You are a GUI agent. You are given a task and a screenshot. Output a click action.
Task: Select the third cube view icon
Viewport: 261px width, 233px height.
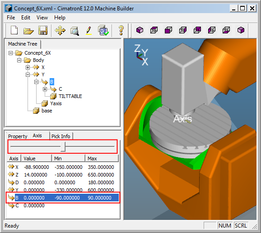click(x=168, y=30)
